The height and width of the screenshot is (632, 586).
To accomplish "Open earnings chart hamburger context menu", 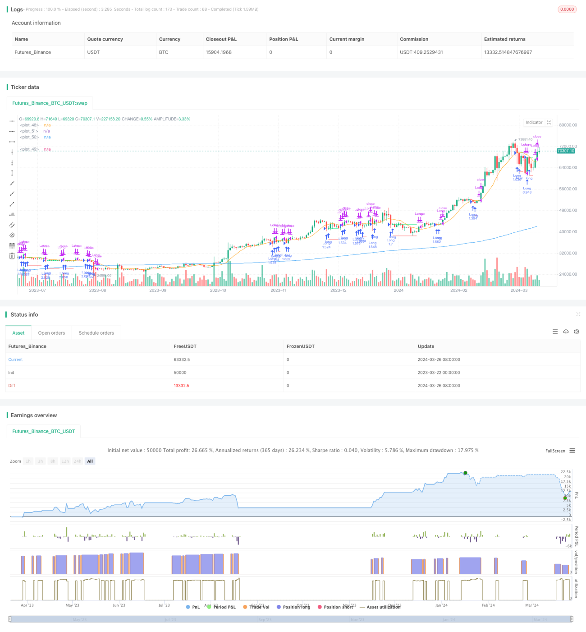I will 572,451.
